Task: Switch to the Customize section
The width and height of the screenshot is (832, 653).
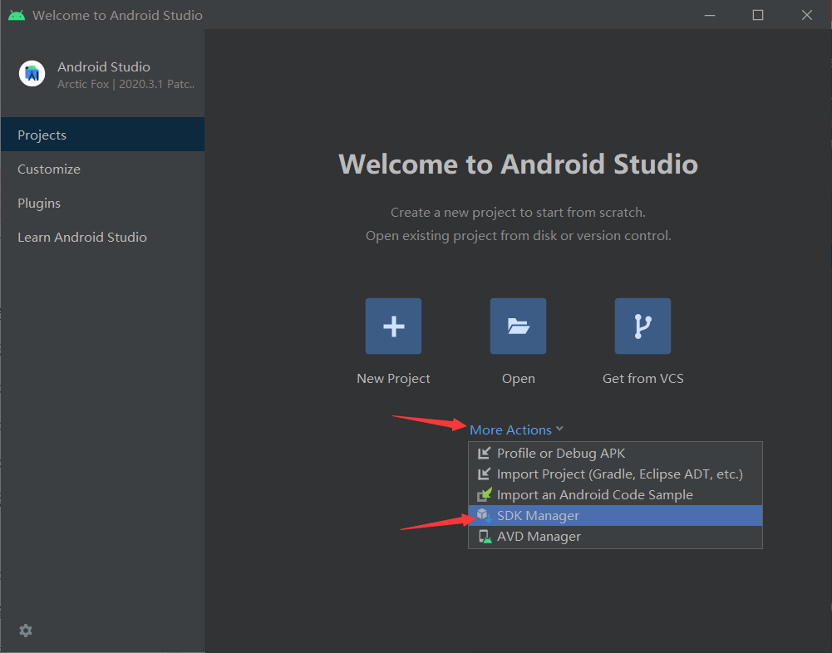Action: pos(48,169)
